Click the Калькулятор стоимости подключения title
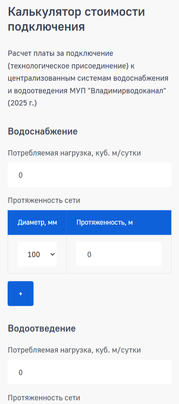The height and width of the screenshot is (404, 179). tap(77, 19)
